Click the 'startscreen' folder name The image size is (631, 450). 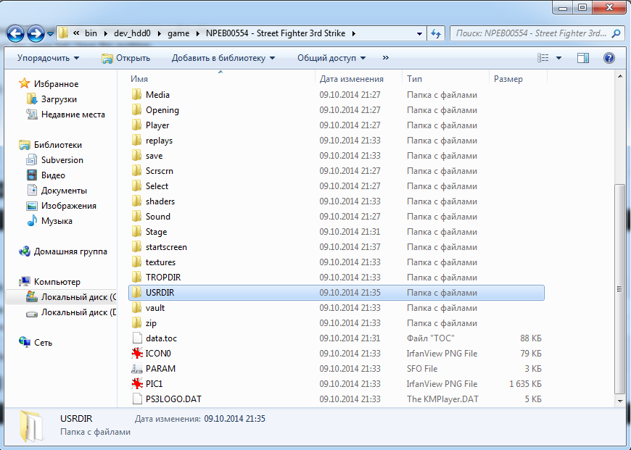[166, 247]
